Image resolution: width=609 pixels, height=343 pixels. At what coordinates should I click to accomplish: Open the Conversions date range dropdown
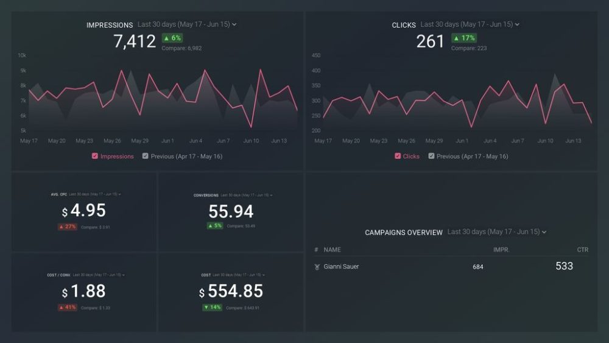(247, 195)
